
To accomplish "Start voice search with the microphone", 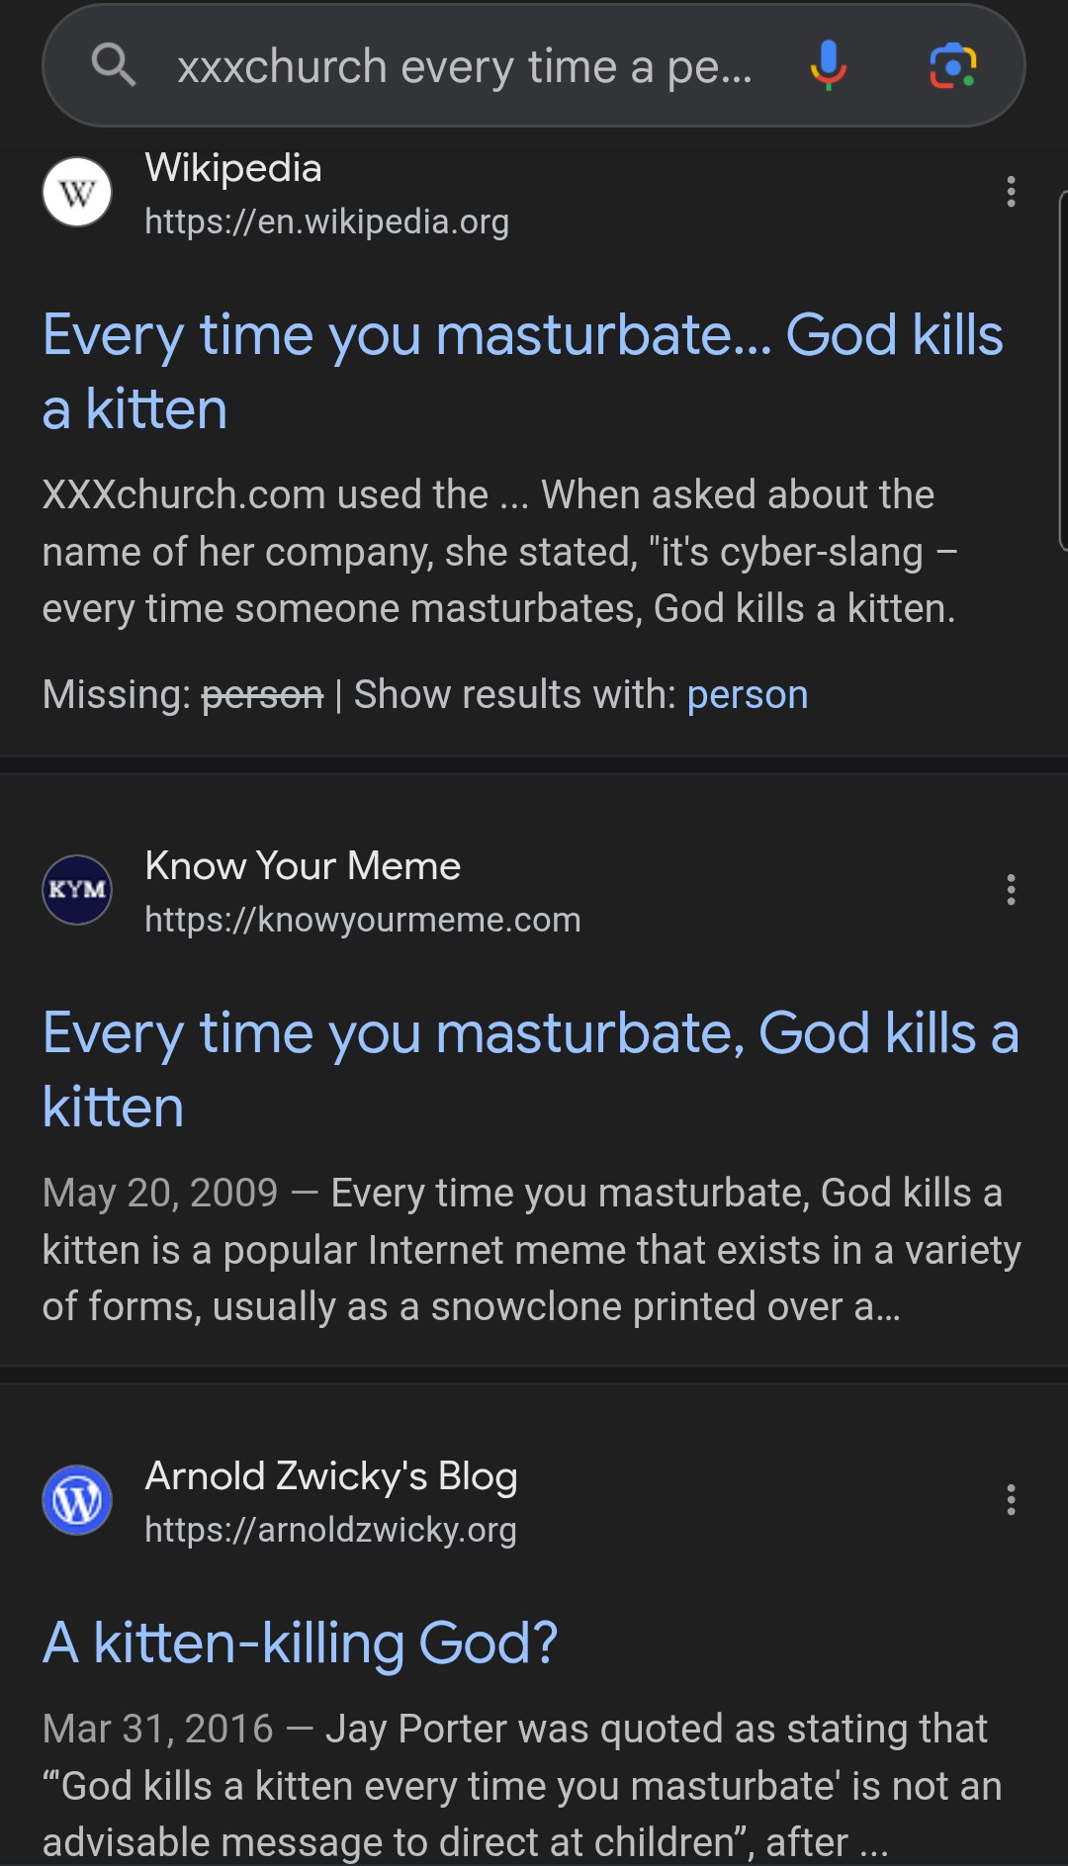I will tap(828, 66).
